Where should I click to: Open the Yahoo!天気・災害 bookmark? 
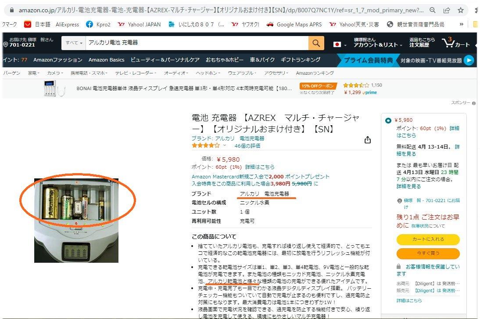coord(354,25)
